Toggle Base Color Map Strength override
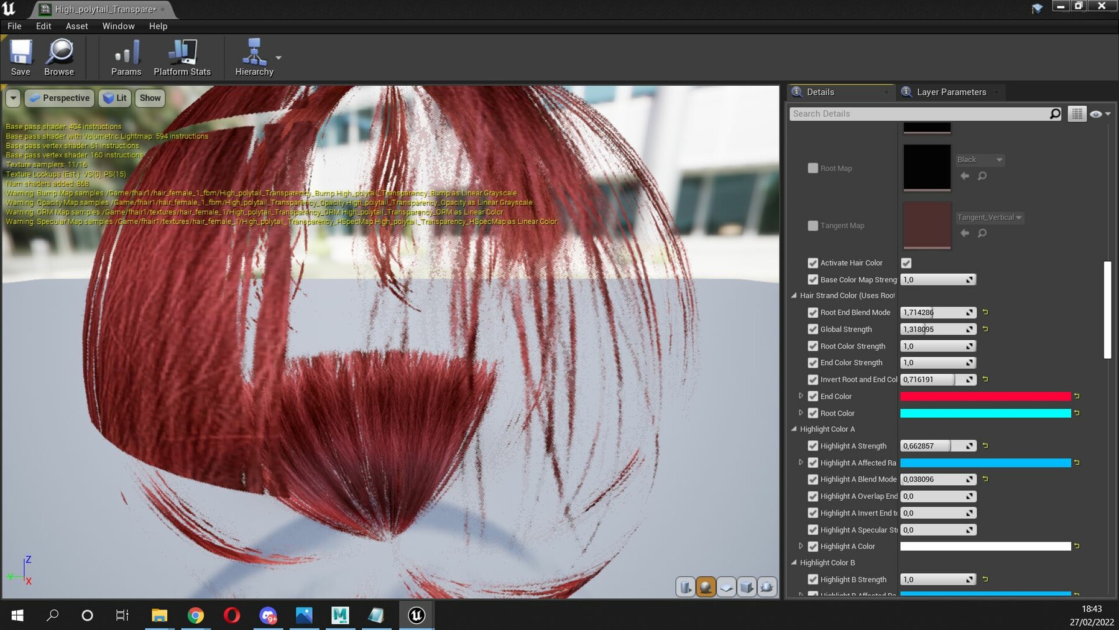The image size is (1119, 630). [x=813, y=280]
